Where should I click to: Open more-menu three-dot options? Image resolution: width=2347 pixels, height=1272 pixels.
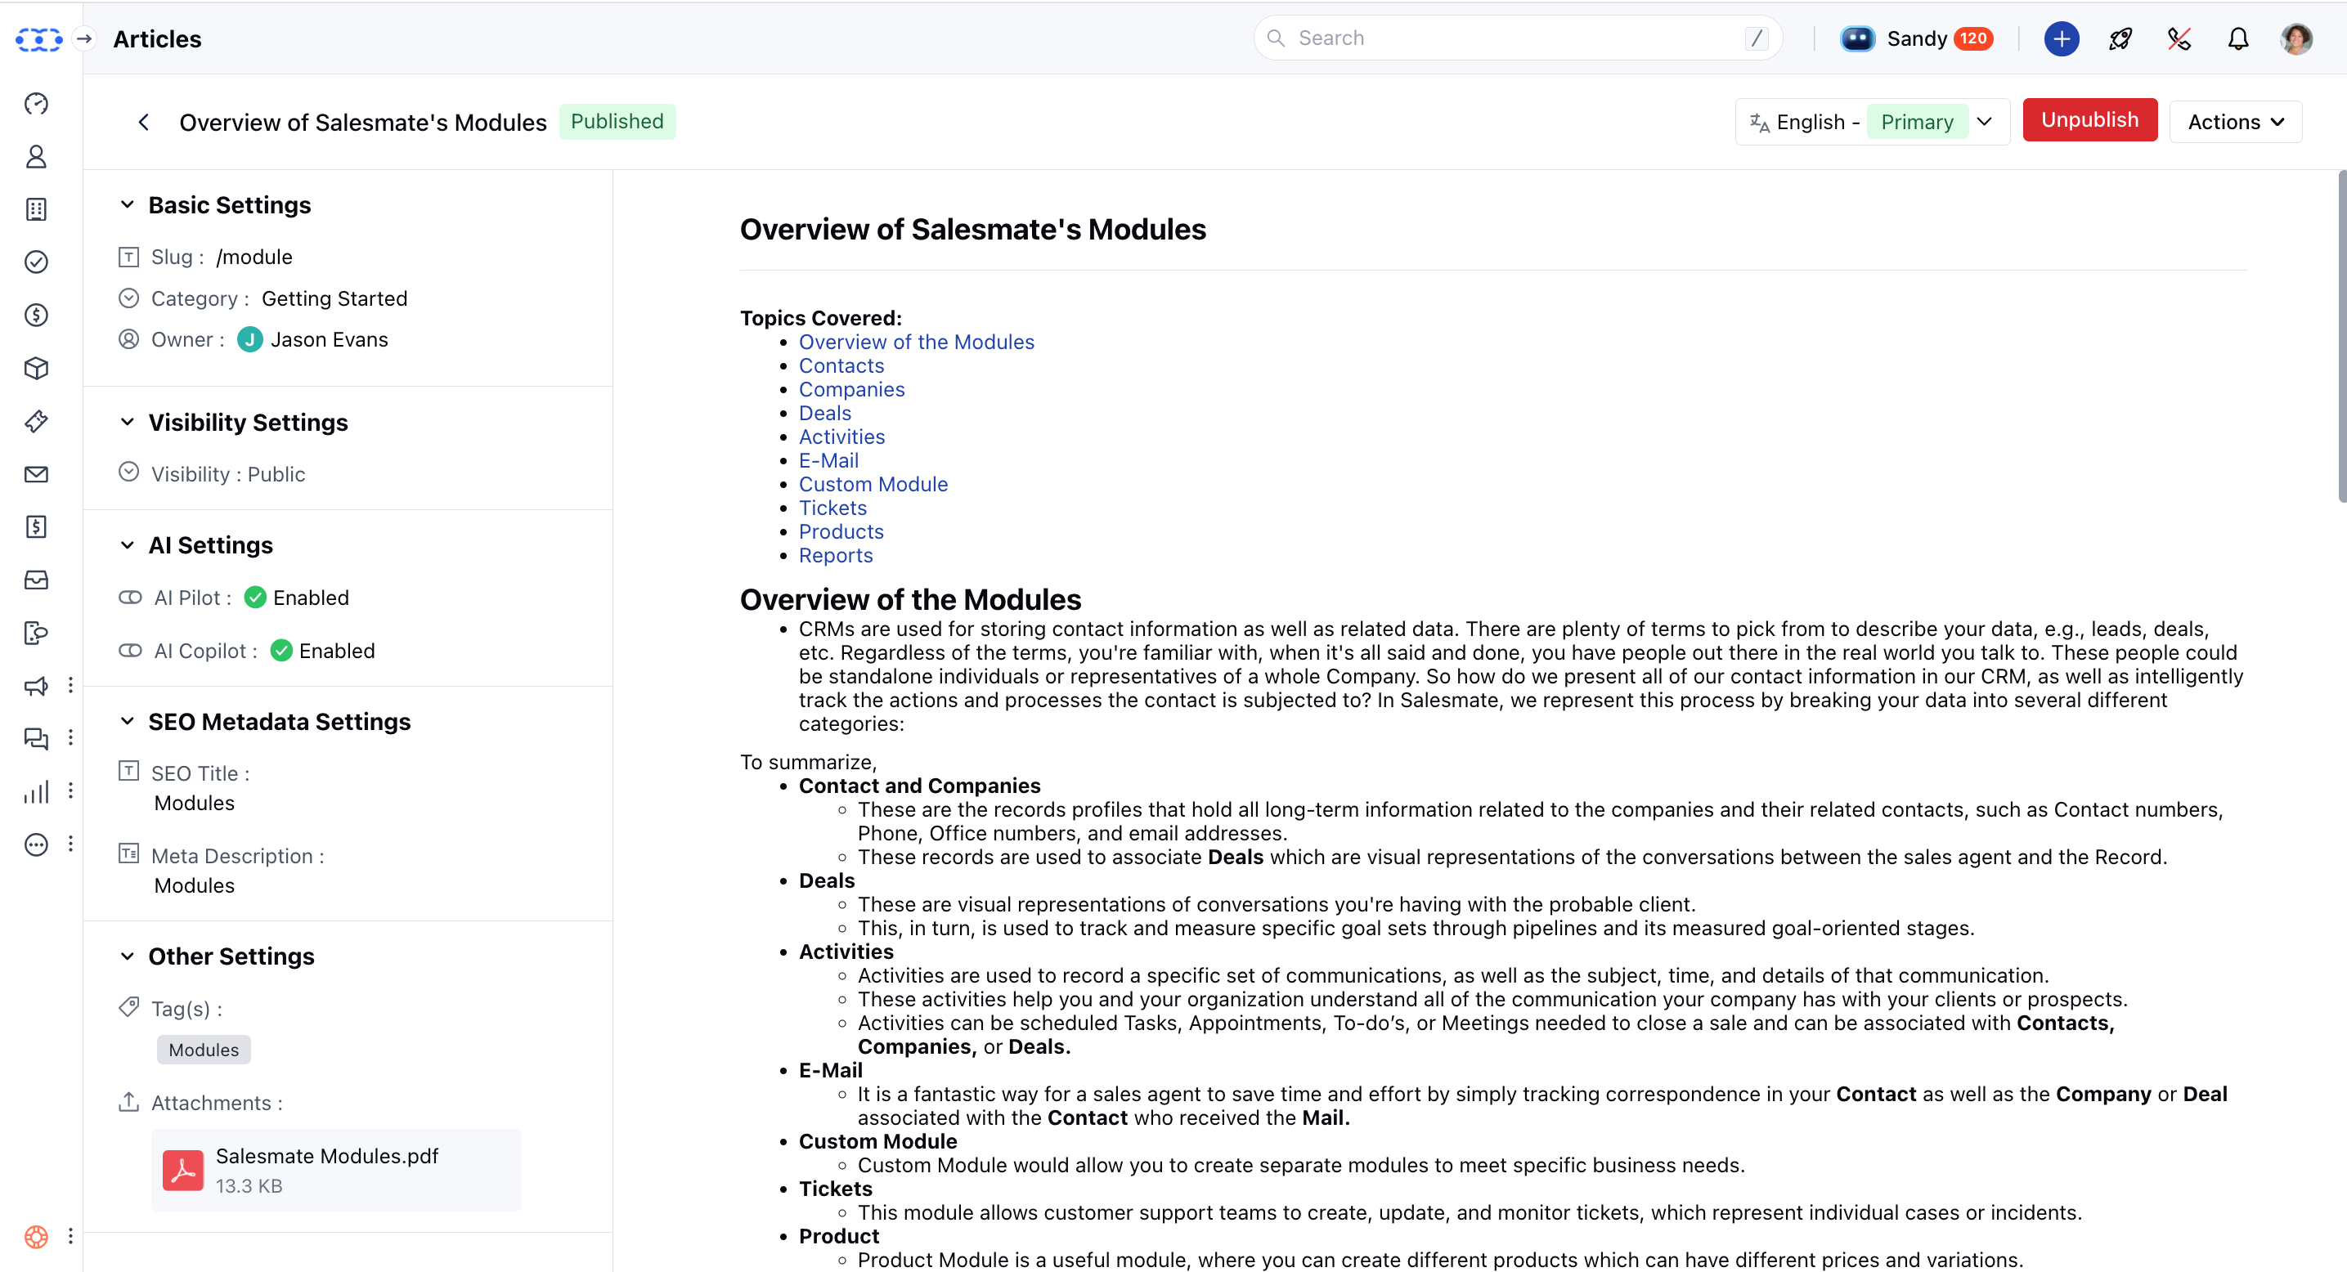coord(70,844)
